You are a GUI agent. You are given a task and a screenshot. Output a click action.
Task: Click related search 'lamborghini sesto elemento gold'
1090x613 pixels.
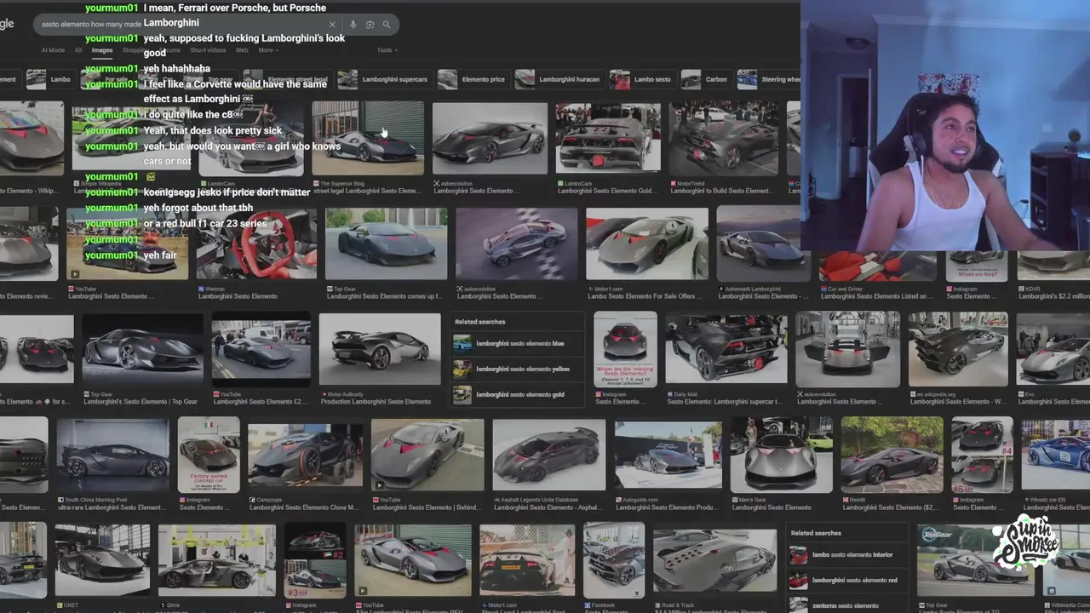tap(519, 395)
